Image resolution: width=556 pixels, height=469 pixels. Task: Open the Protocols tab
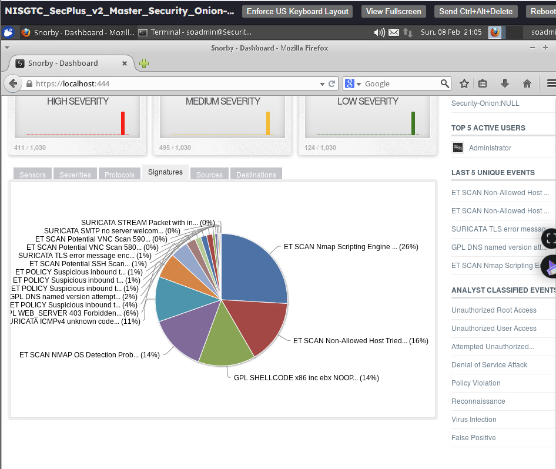(x=119, y=175)
